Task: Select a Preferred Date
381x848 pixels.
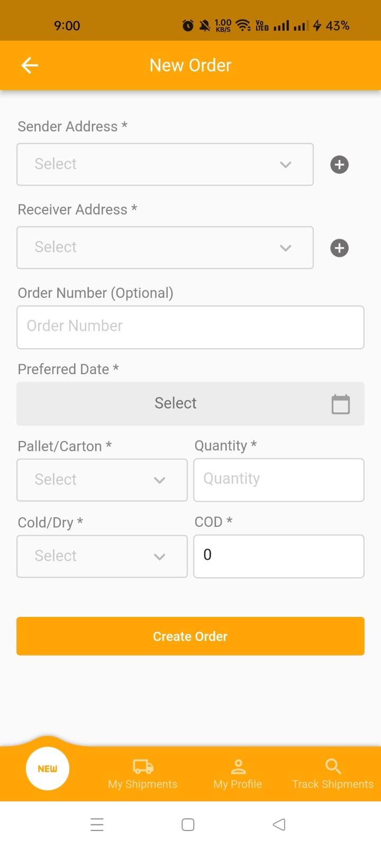Action: 190,403
